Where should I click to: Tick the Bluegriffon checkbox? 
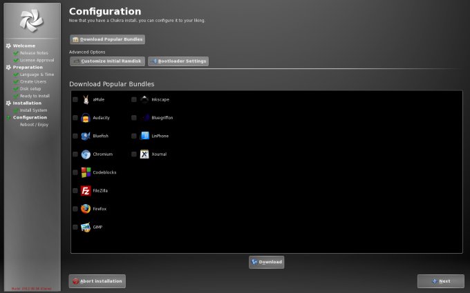pyautogui.click(x=134, y=118)
